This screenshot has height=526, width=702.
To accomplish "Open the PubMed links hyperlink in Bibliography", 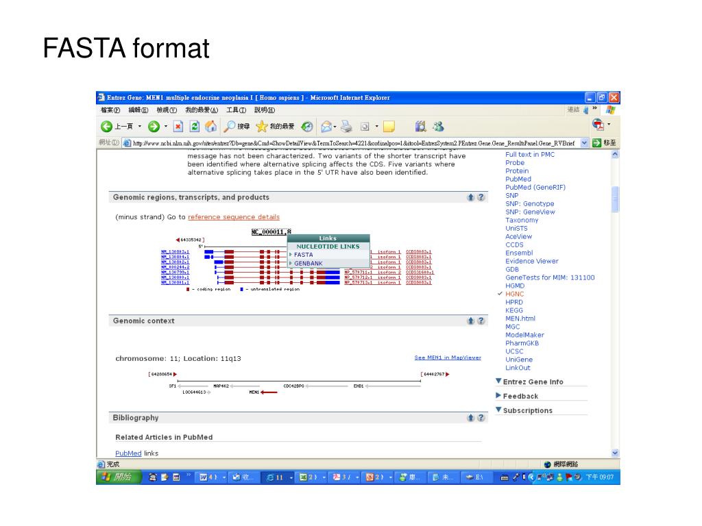I will point(128,453).
